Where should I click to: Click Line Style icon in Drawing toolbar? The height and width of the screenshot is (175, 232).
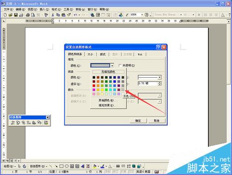(118, 166)
